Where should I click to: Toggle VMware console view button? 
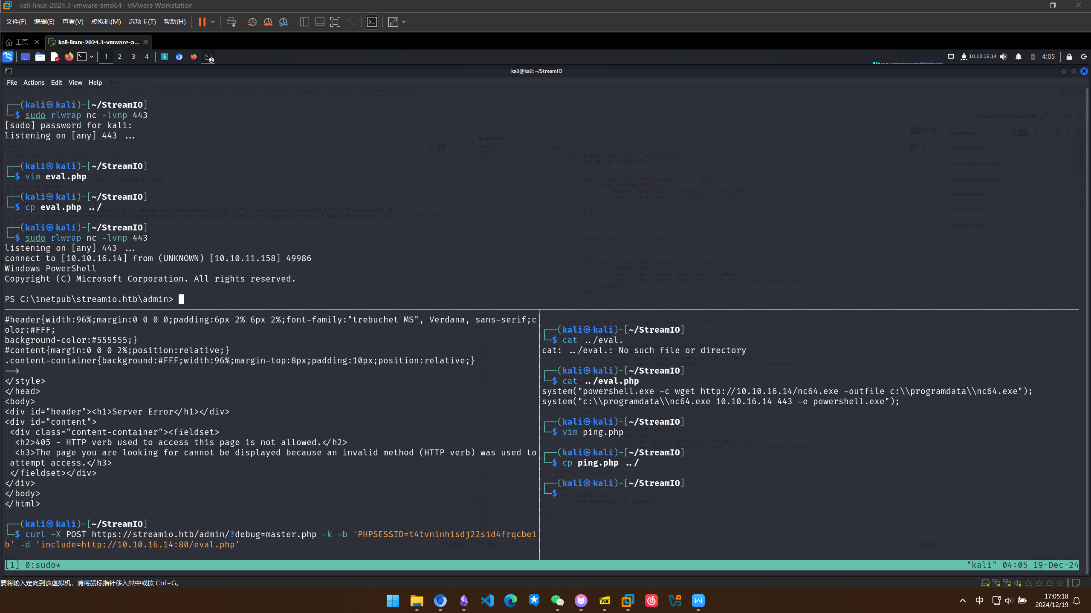tap(372, 22)
